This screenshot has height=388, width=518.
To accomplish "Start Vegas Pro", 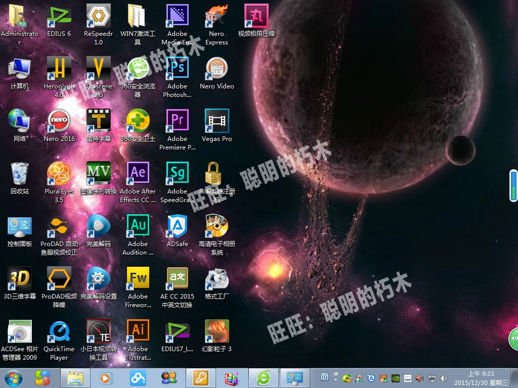I will (217, 121).
